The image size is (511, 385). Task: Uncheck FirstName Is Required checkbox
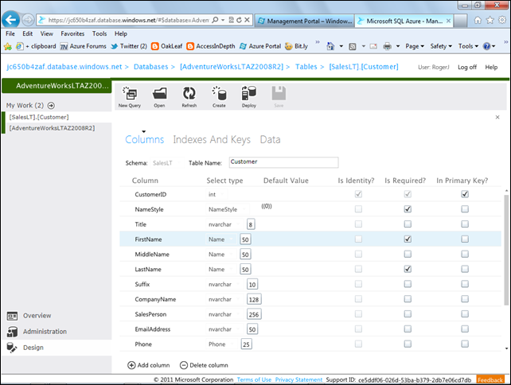click(x=408, y=239)
